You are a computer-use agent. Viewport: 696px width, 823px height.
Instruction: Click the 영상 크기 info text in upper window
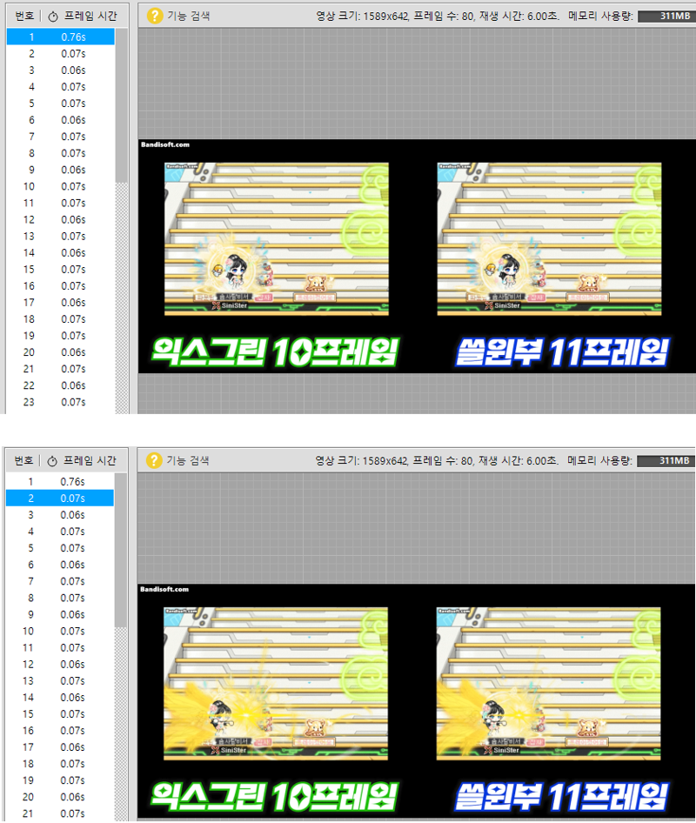point(437,17)
